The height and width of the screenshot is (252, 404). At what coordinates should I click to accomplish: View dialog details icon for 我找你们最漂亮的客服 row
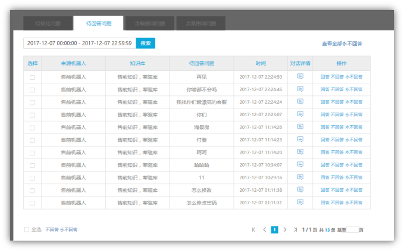tap(300, 102)
